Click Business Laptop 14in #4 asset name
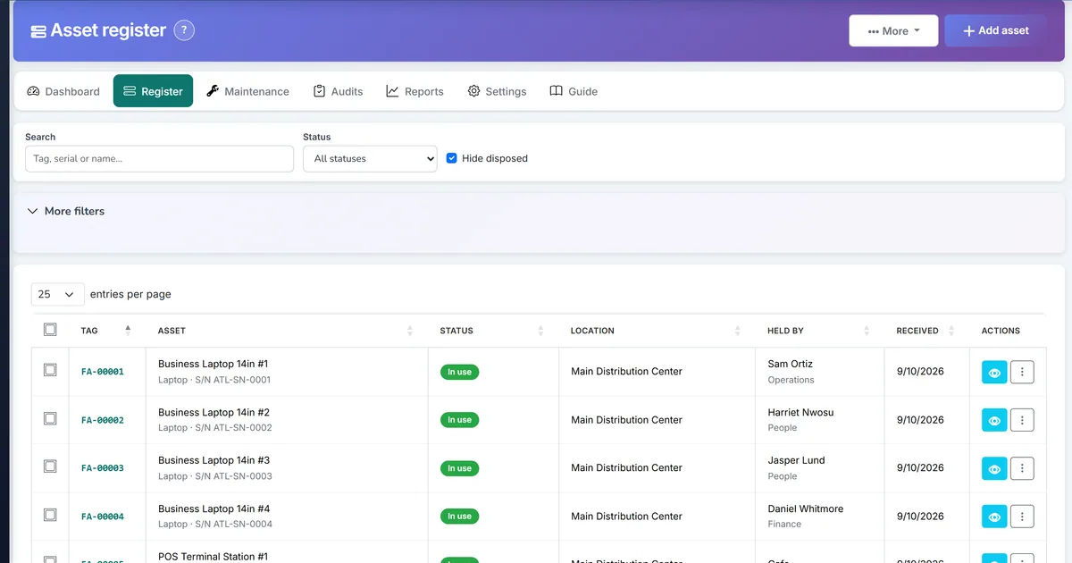The height and width of the screenshot is (563, 1072). pyautogui.click(x=214, y=509)
